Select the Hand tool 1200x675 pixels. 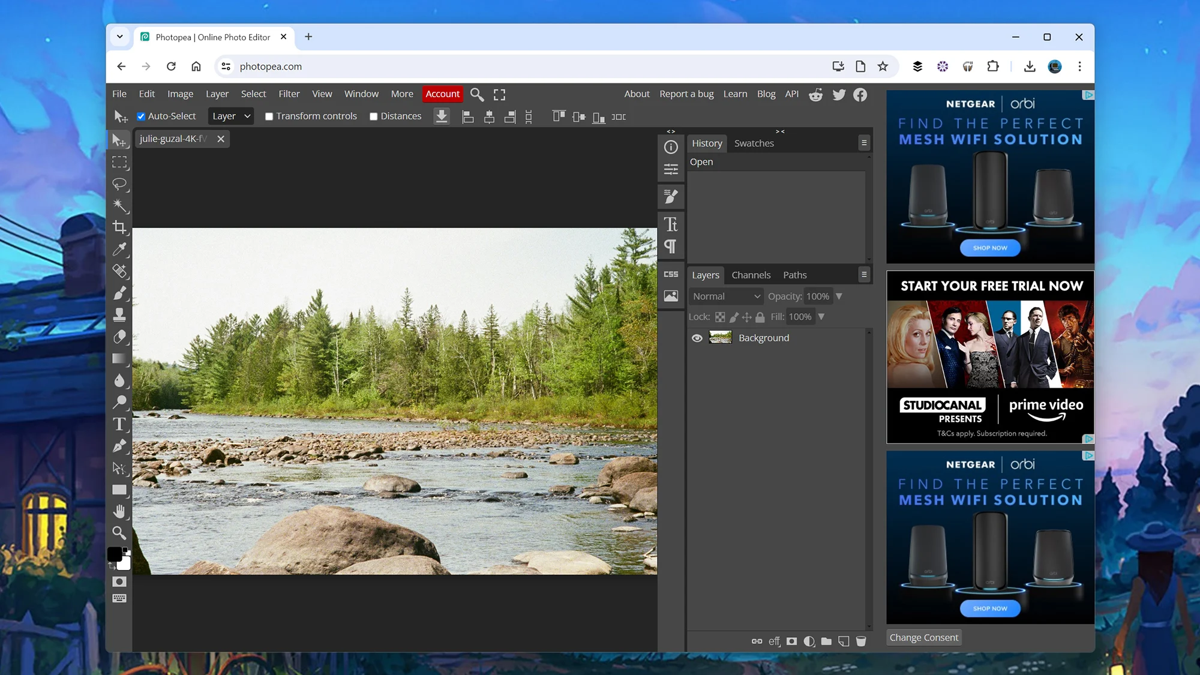(x=120, y=511)
